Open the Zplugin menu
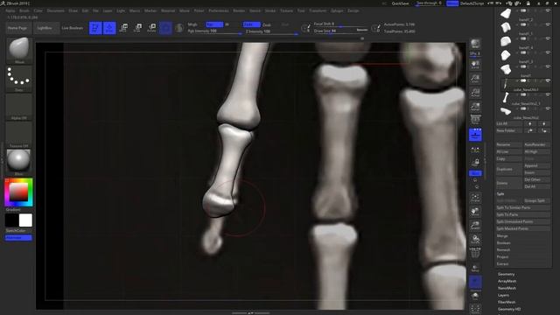560x315 pixels. (x=337, y=10)
